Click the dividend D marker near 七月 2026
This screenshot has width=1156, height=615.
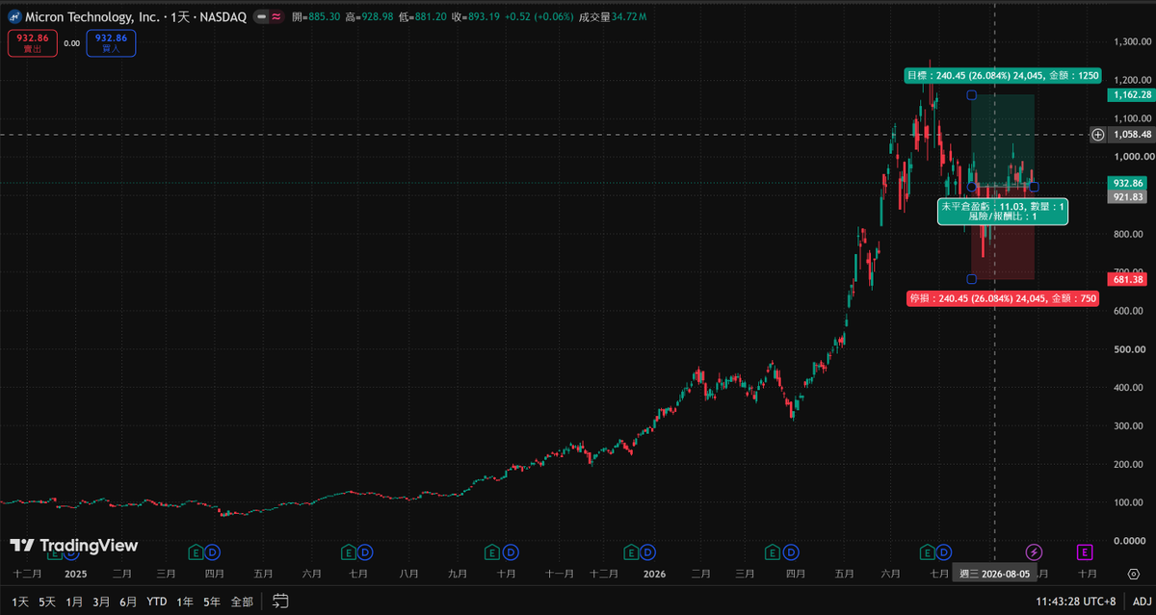(x=945, y=551)
